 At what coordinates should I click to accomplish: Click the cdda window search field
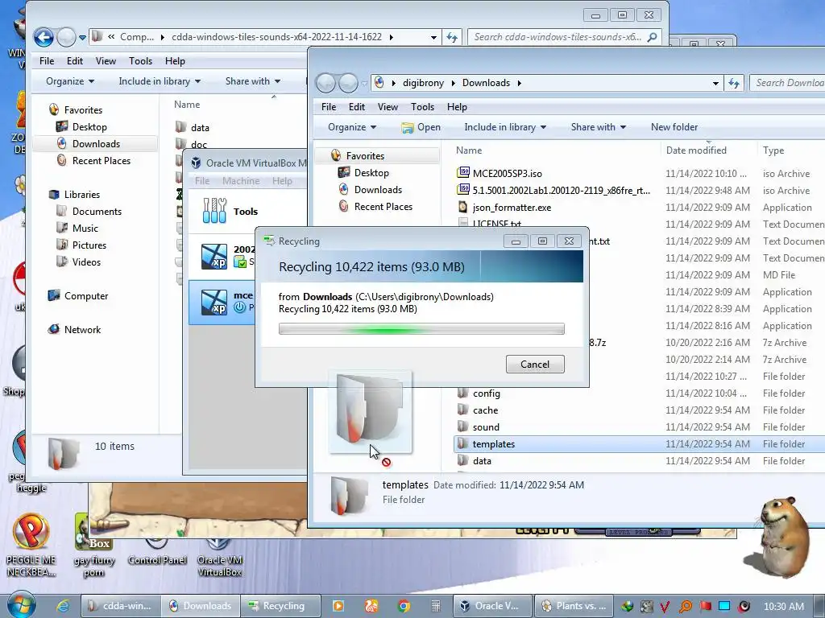pyautogui.click(x=563, y=37)
